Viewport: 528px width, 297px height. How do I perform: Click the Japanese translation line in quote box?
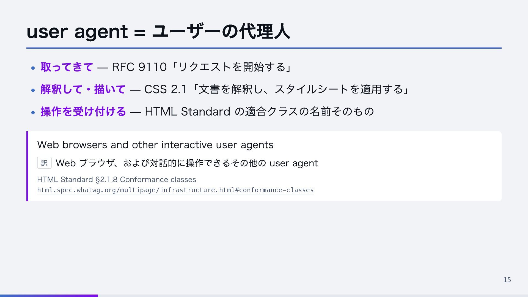coord(187,163)
